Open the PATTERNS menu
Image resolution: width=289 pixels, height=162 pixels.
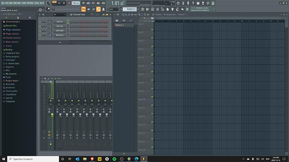(x=17, y=3)
